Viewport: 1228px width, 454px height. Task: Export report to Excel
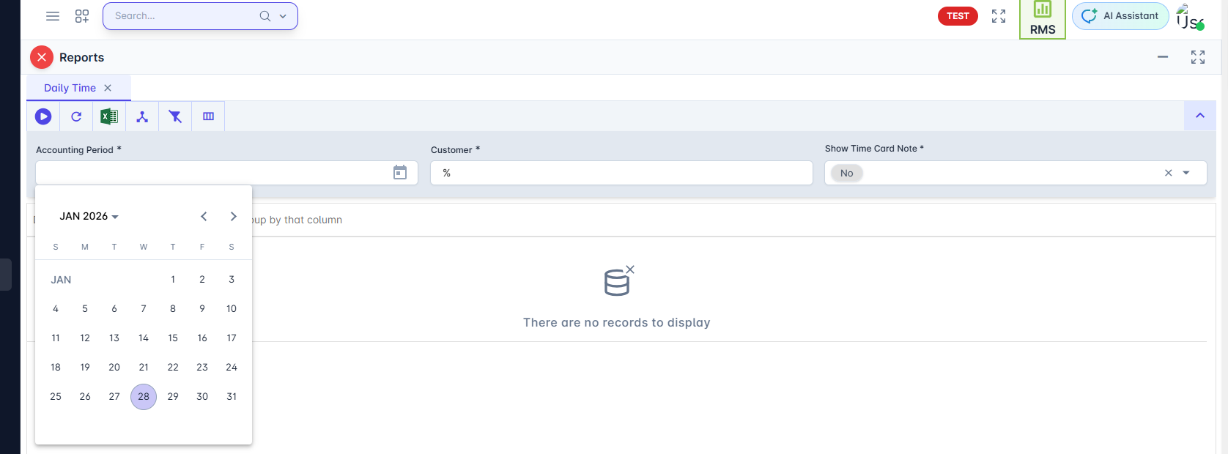point(109,116)
